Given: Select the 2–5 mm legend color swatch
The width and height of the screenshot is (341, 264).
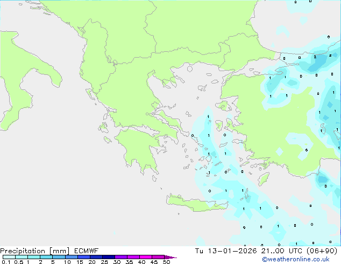Looking at the screenshot, I should pyautogui.click(x=46, y=257).
